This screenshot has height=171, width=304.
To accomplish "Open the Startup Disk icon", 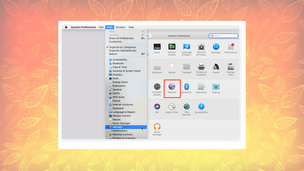I will point(231,67).
